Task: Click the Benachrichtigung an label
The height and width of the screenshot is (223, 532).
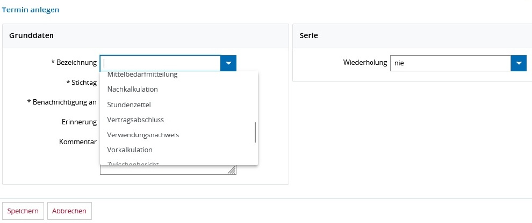Action: [62, 102]
